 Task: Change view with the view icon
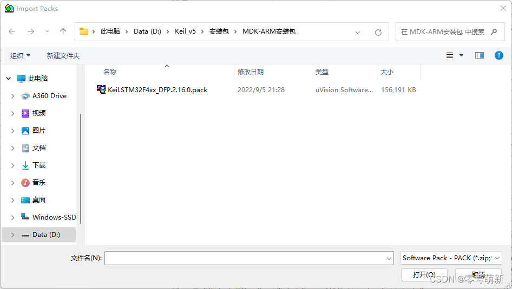tap(450, 55)
